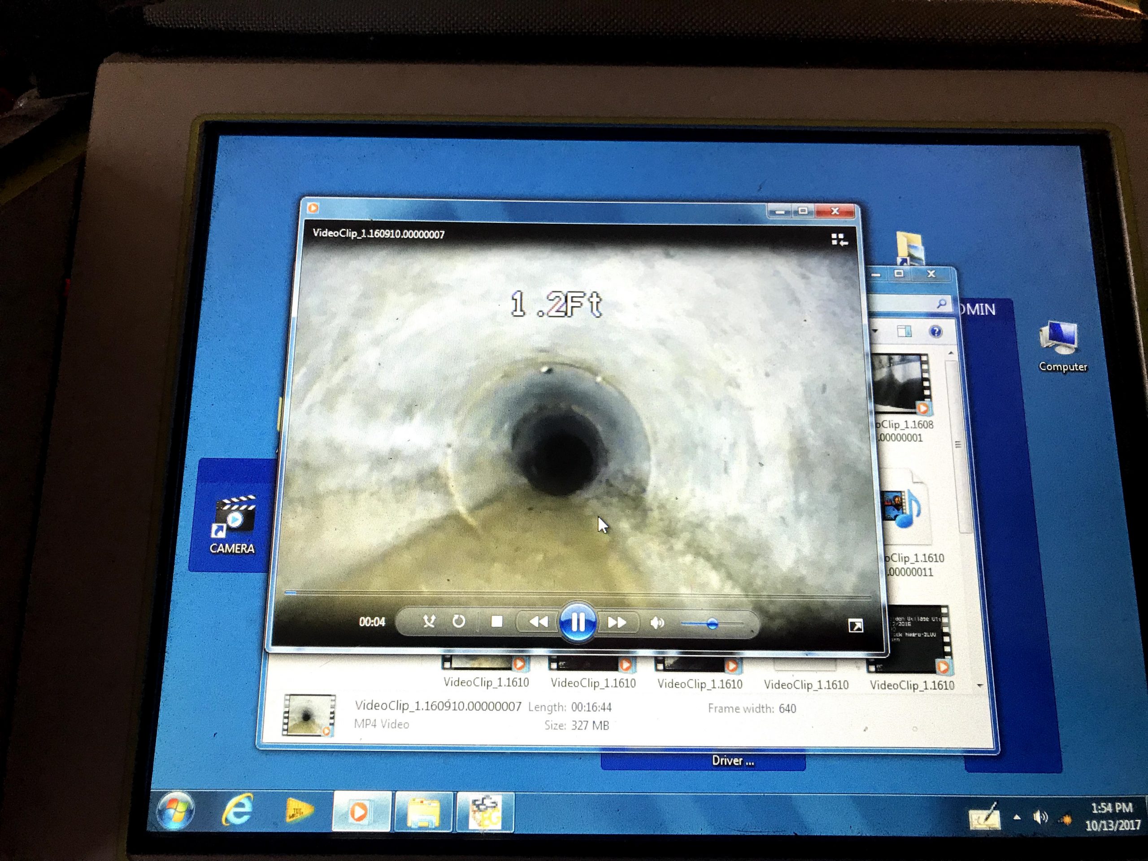1148x861 pixels.
Task: Click Media Player title bar icon
Action: [313, 208]
